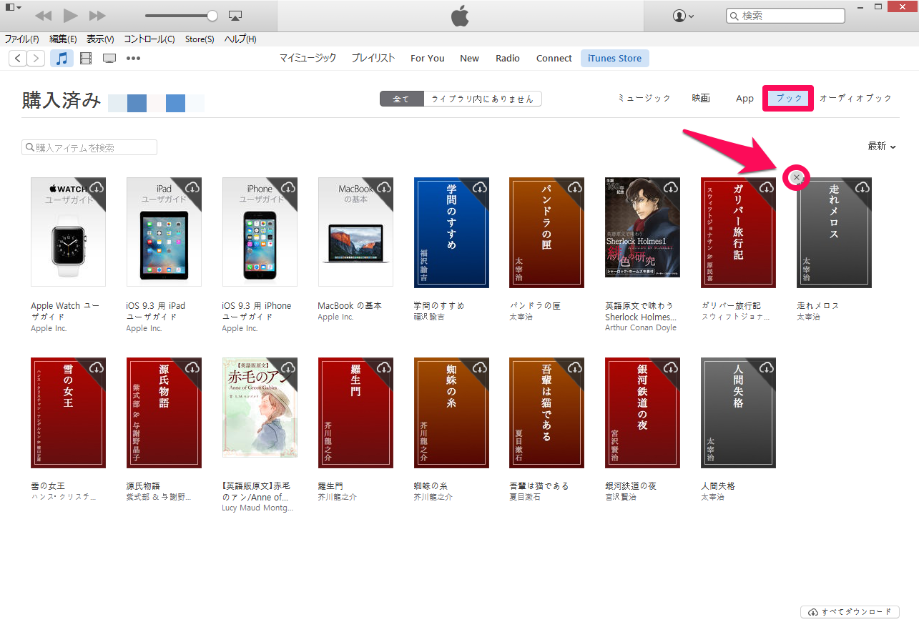The height and width of the screenshot is (627, 919).
Task: Download パンドラの匣 cloud icon
Action: tap(575, 187)
